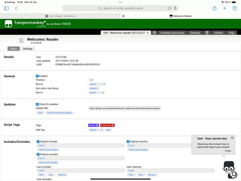Click Edit... under User matches

pyautogui.click(x=141, y=175)
